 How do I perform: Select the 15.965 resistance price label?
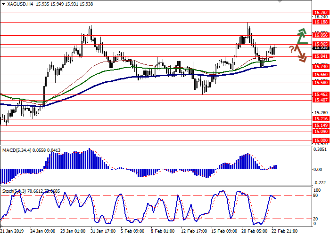coord(320,44)
